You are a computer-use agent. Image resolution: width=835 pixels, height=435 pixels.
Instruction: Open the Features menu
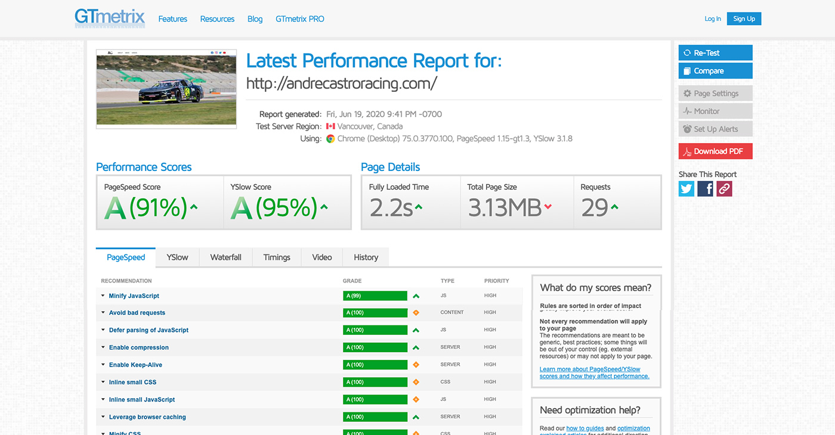pyautogui.click(x=173, y=19)
